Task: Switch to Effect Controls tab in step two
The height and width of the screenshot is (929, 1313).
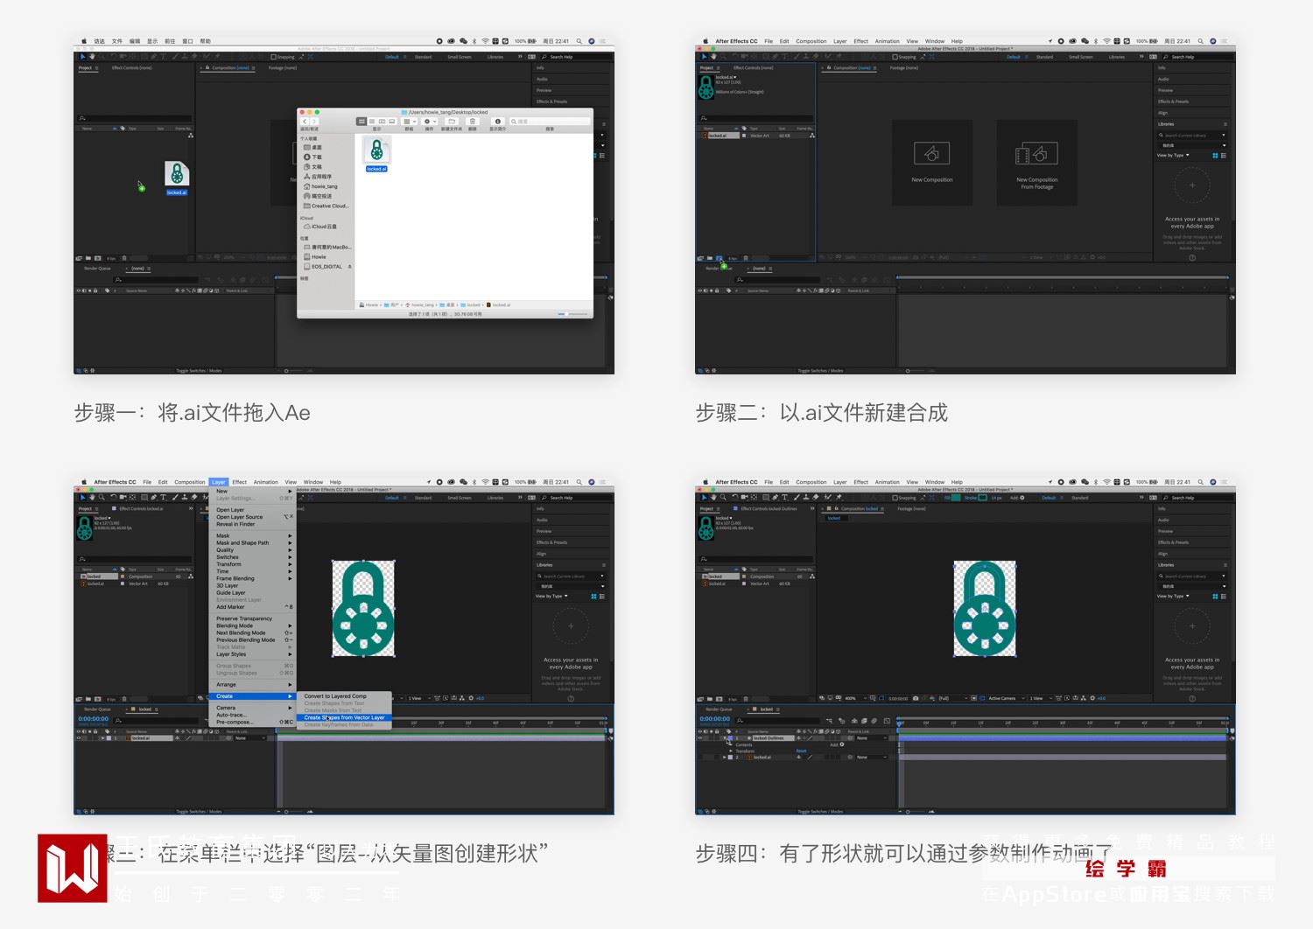Action: pos(753,67)
